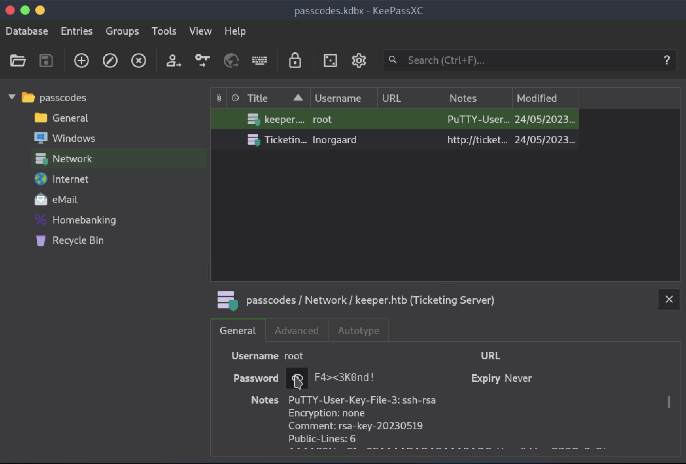686x464 pixels.
Task: Click the username value root in preview
Action: (x=293, y=356)
